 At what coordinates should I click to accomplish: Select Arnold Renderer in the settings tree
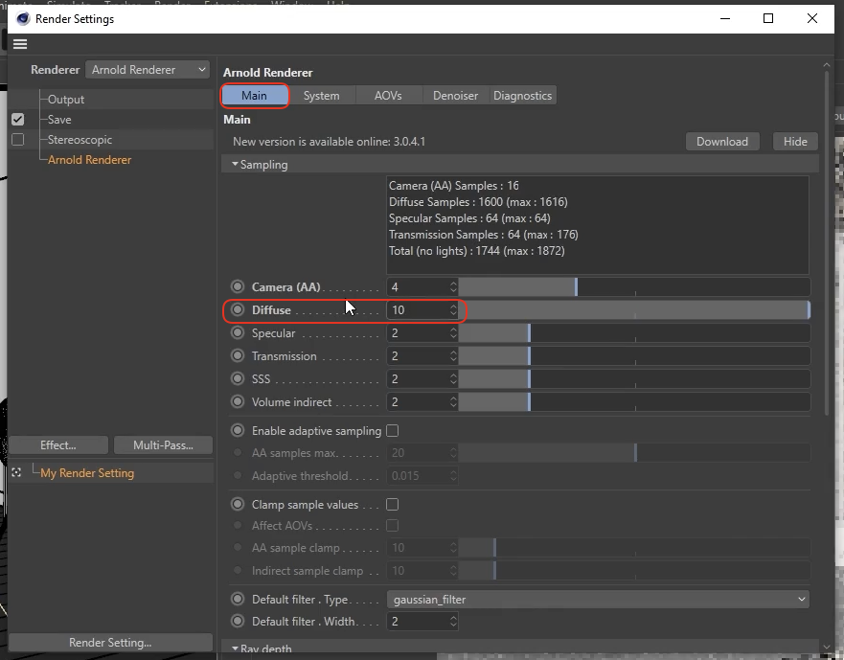[x=89, y=160]
